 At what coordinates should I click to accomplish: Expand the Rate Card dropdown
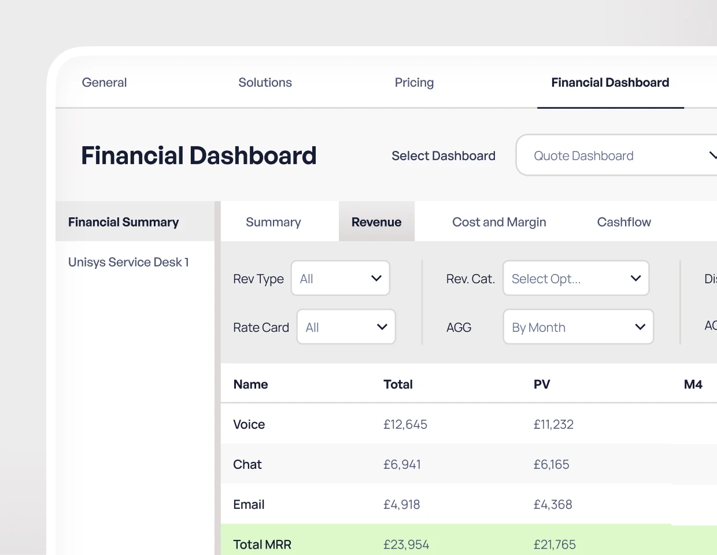pos(346,327)
